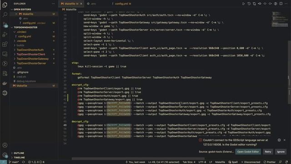The image size is (291, 164).
Task: Expand the Timeline section
Action: click(19, 158)
